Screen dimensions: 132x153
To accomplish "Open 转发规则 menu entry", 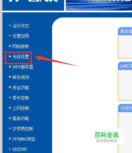I will coord(21,77).
